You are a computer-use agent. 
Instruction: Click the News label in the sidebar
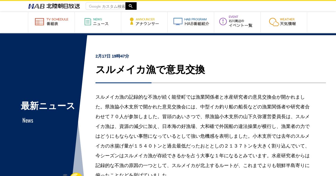tap(28, 120)
